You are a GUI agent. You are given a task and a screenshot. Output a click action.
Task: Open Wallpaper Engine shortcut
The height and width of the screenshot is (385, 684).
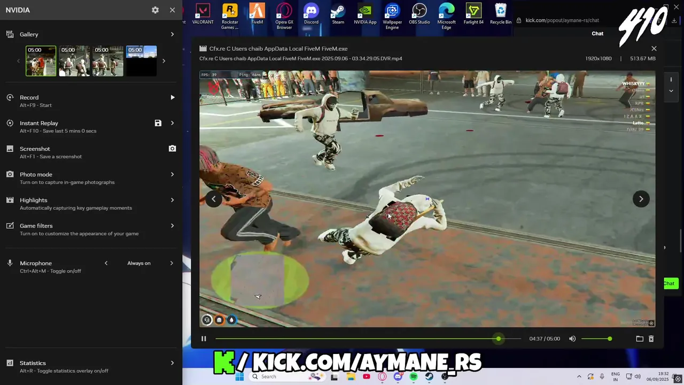(x=392, y=17)
